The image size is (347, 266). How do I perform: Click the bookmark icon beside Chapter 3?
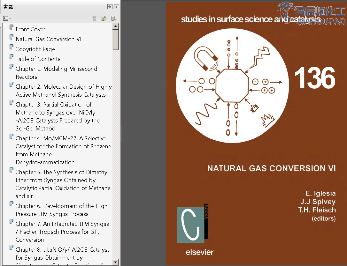(12, 102)
